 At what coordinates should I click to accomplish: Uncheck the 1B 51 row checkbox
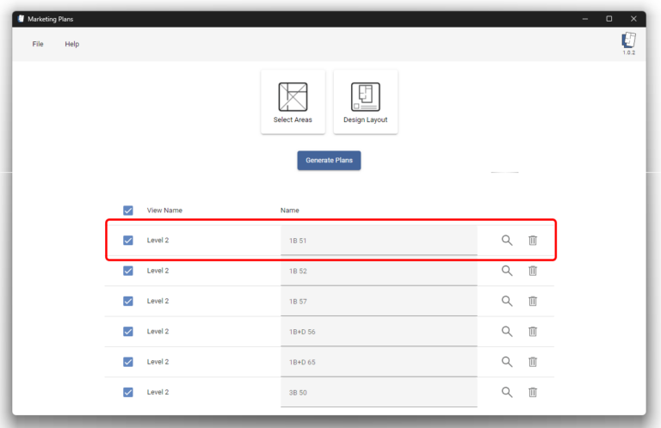click(x=128, y=241)
